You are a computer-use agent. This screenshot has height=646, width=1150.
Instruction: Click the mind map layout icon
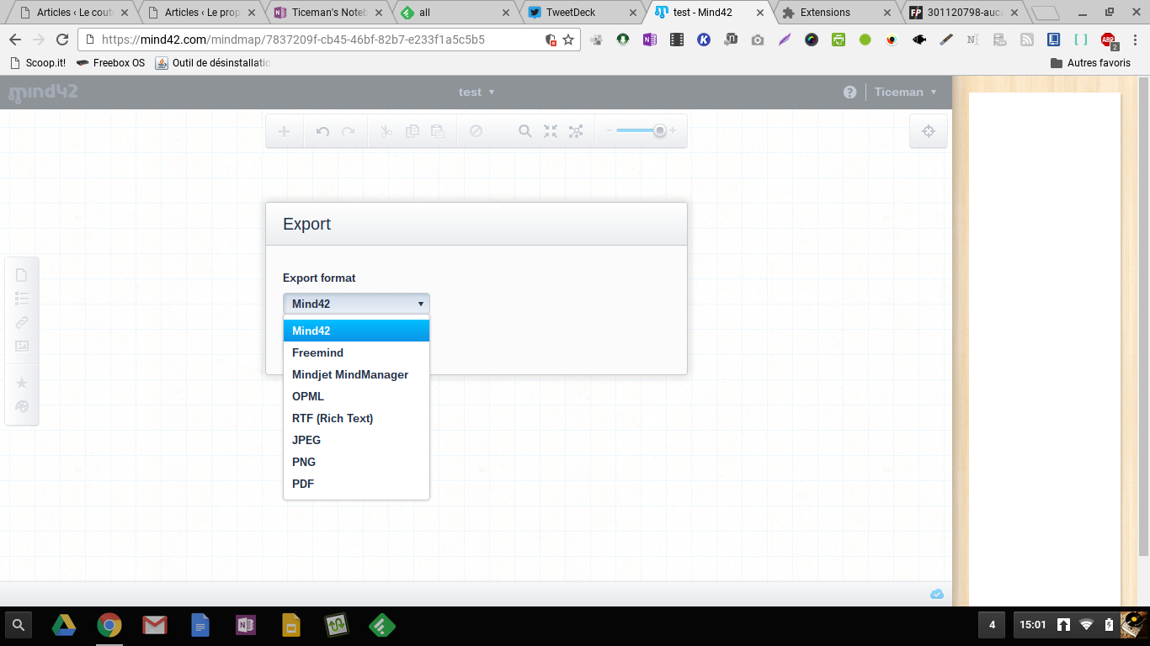pos(576,131)
